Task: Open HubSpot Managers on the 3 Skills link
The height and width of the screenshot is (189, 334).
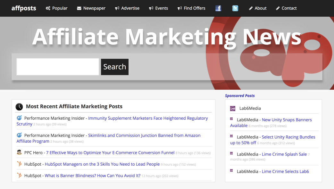Action: tap(102, 164)
